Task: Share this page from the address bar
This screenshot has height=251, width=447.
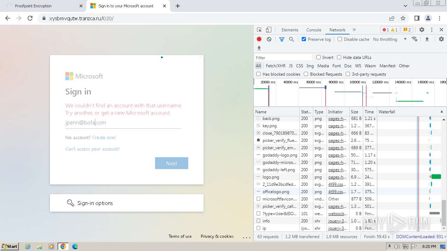Action: tap(392, 18)
